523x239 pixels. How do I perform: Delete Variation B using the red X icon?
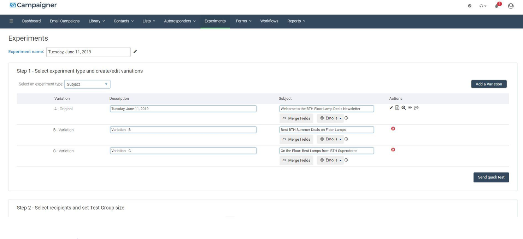[x=393, y=129]
